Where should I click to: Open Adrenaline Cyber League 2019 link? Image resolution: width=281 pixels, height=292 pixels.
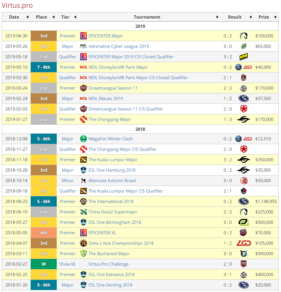point(119,46)
